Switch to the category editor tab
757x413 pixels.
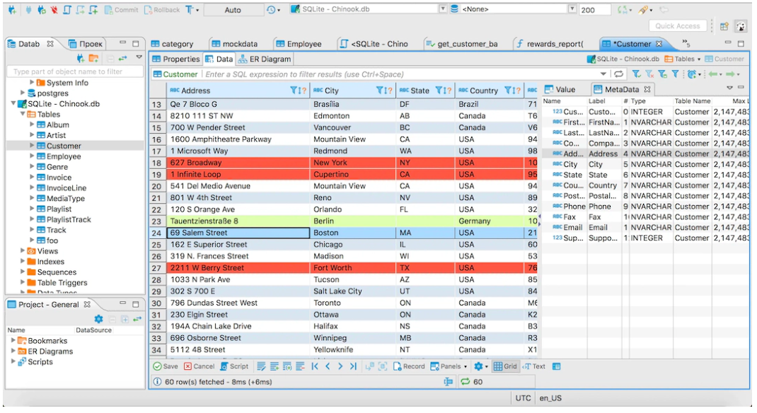(173, 44)
